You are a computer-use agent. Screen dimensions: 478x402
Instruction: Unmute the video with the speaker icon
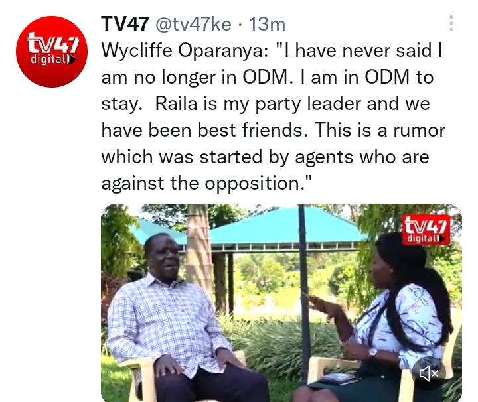point(429,373)
